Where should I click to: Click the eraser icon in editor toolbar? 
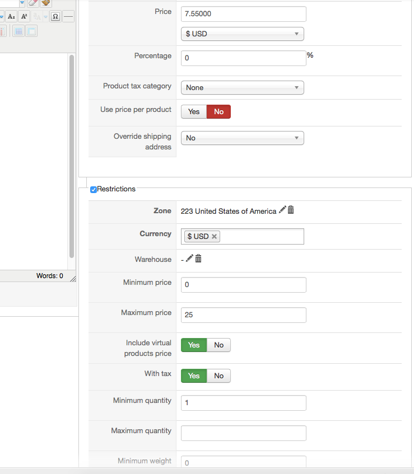(x=33, y=3)
